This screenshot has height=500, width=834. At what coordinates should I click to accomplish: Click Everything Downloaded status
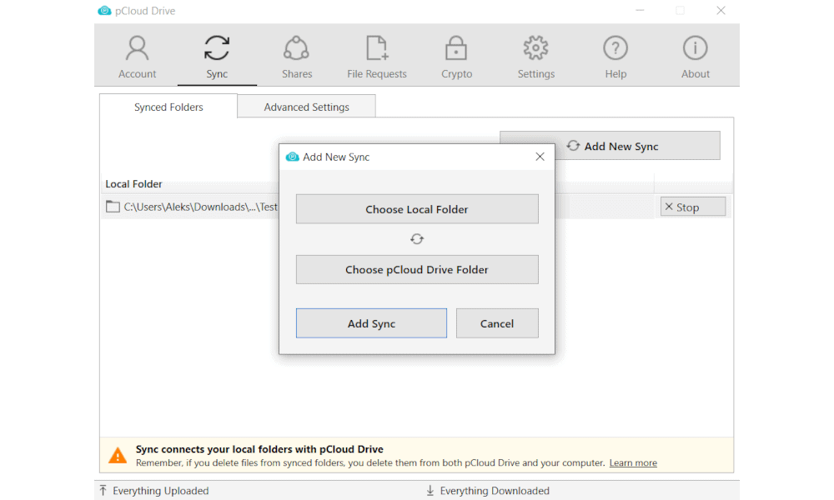(x=495, y=491)
